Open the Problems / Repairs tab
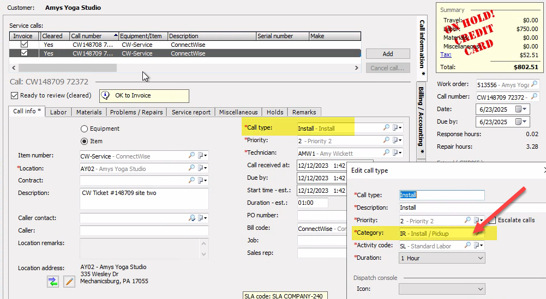546x299 pixels. (136, 112)
